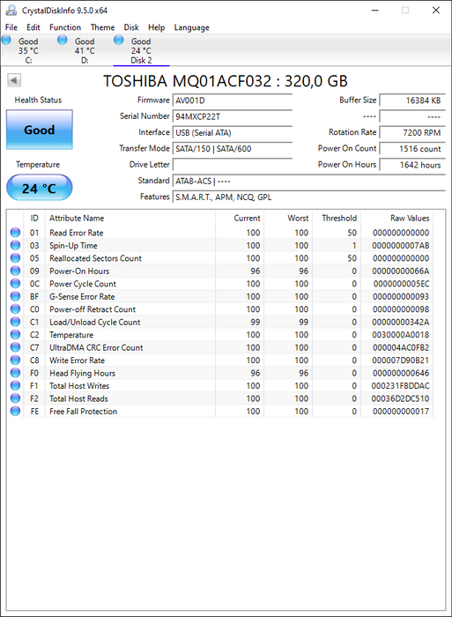Click raw value 00036D2DC510

point(401,398)
